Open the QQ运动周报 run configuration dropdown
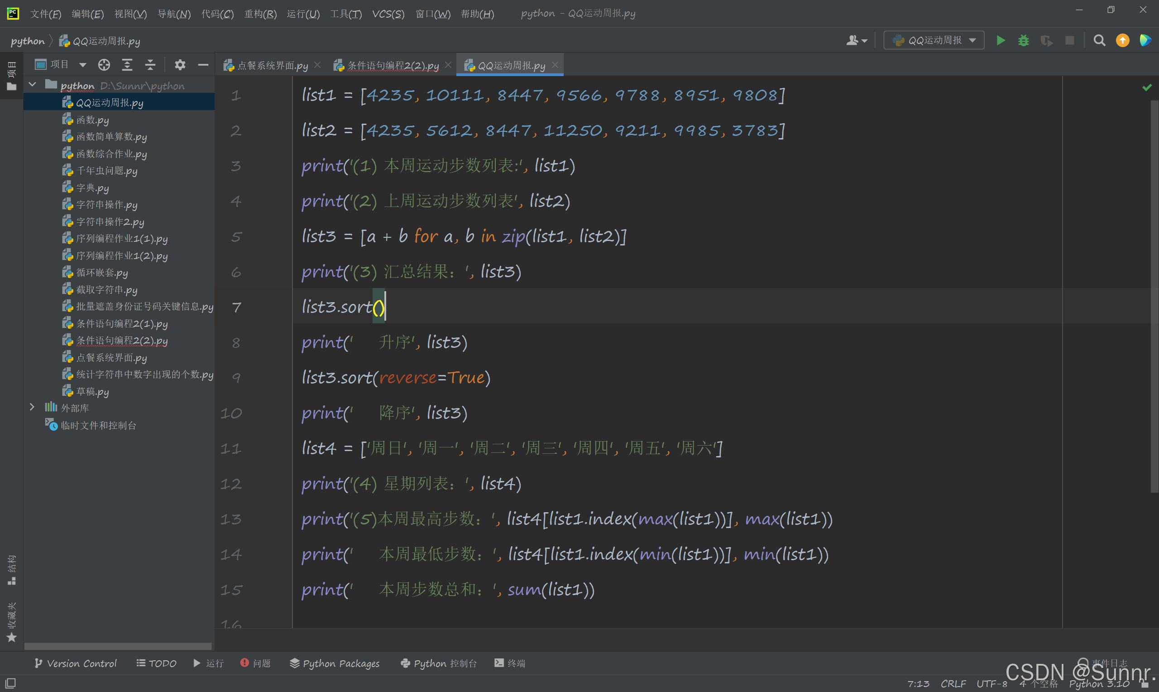The image size is (1159, 692). 934,41
